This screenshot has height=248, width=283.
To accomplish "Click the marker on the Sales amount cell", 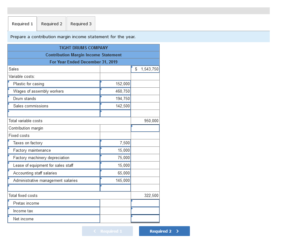I will 132,66.
